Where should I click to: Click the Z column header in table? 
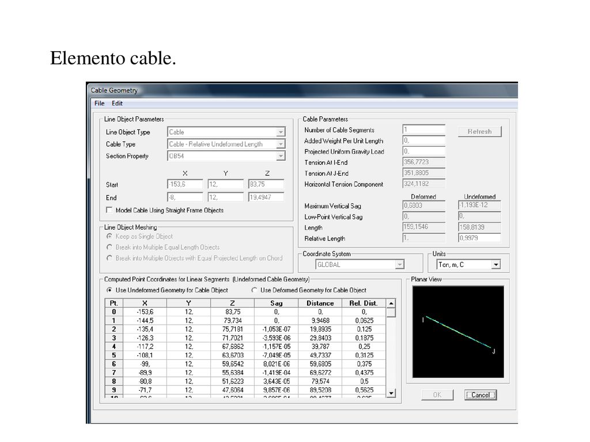pyautogui.click(x=233, y=303)
